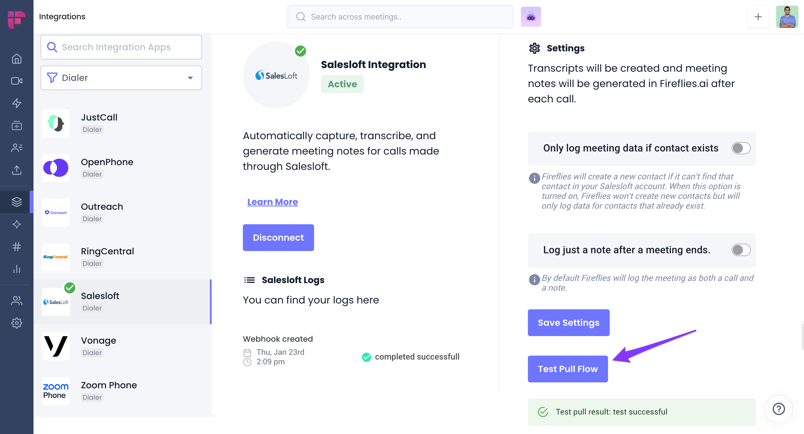Click the lightning bolt sidebar icon
This screenshot has height=434, width=804.
tap(16, 103)
